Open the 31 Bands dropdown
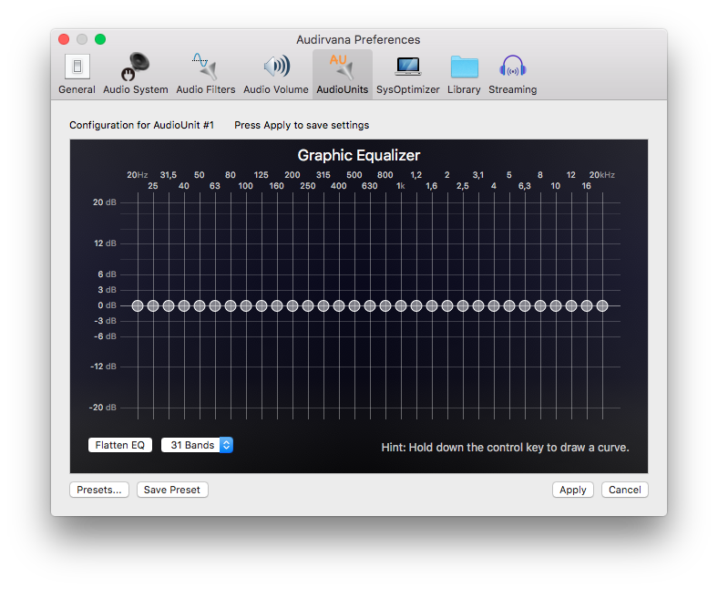The image size is (718, 589). (197, 445)
